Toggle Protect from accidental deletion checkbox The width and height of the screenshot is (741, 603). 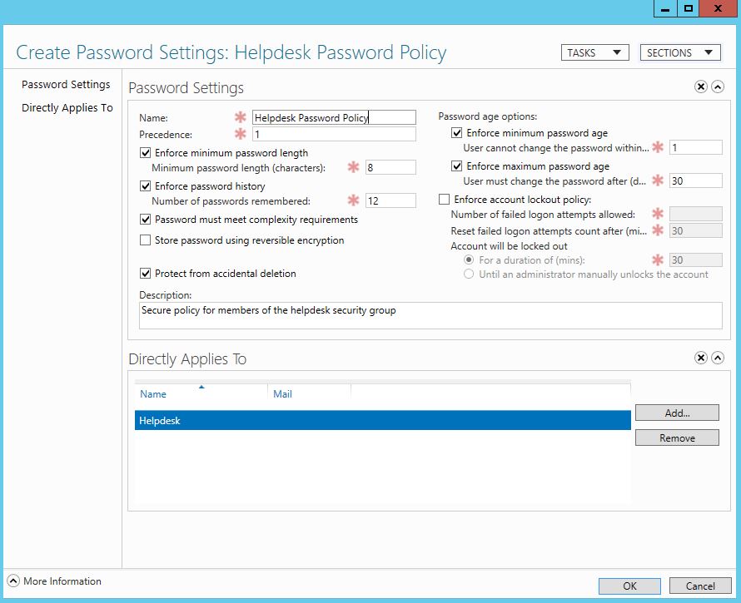click(147, 274)
